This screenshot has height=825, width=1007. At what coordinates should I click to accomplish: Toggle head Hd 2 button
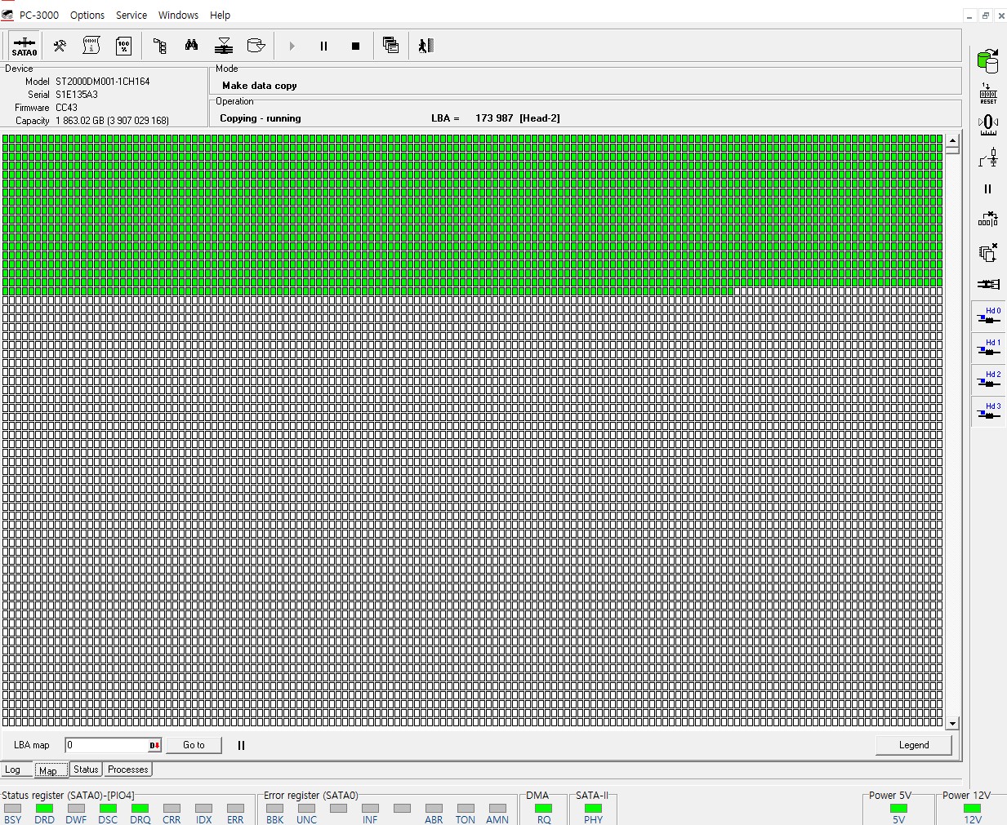(989, 379)
